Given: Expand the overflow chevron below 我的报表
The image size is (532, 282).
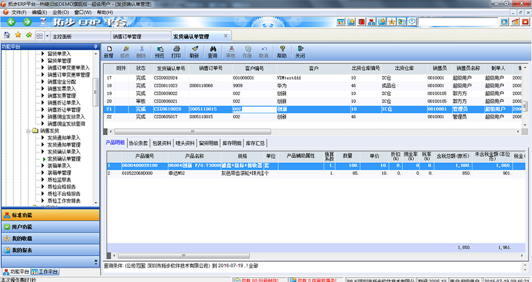Looking at the screenshot, I should coord(94,261).
